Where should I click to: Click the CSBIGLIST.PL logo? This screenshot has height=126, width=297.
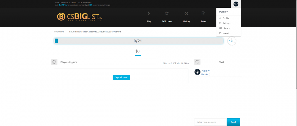click(79, 17)
